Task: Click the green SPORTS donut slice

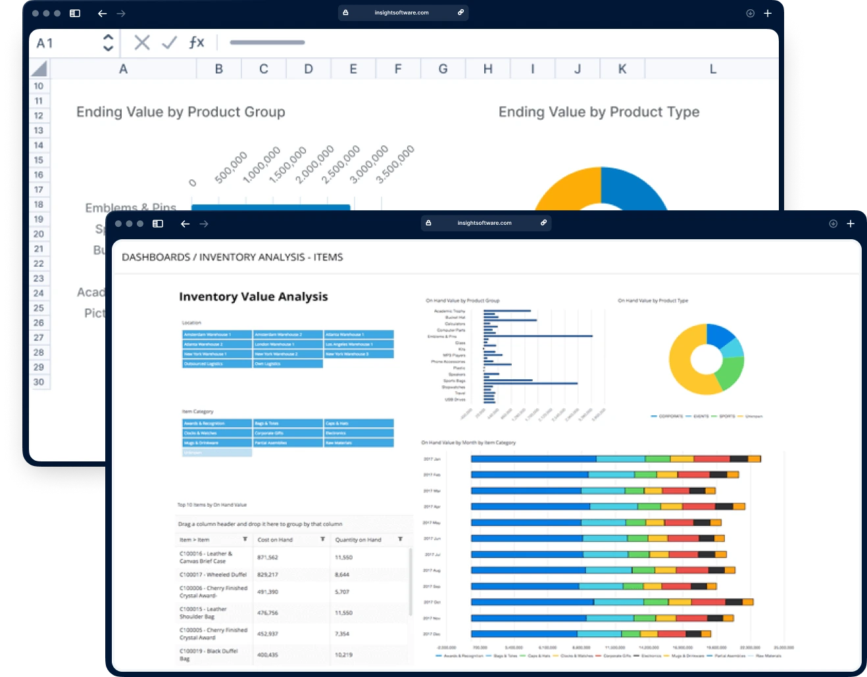Action: tap(730, 373)
